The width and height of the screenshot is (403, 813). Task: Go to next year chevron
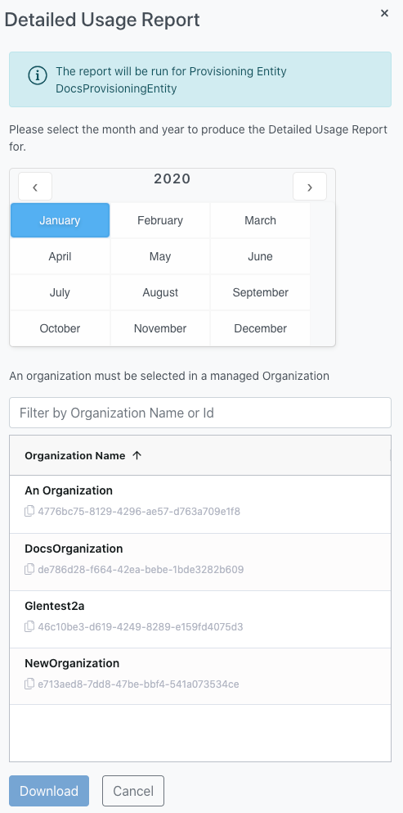tap(310, 187)
